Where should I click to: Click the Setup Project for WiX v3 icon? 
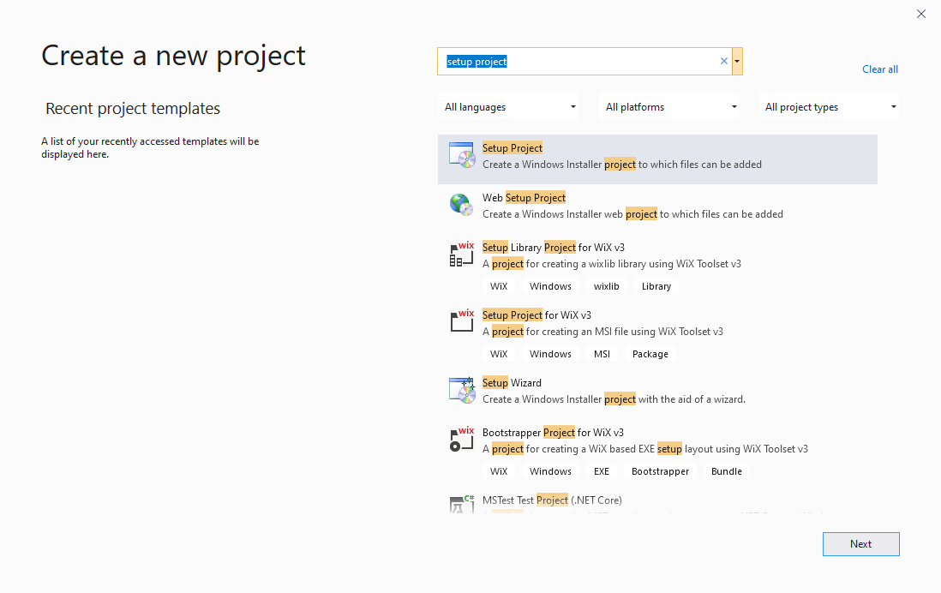461,321
